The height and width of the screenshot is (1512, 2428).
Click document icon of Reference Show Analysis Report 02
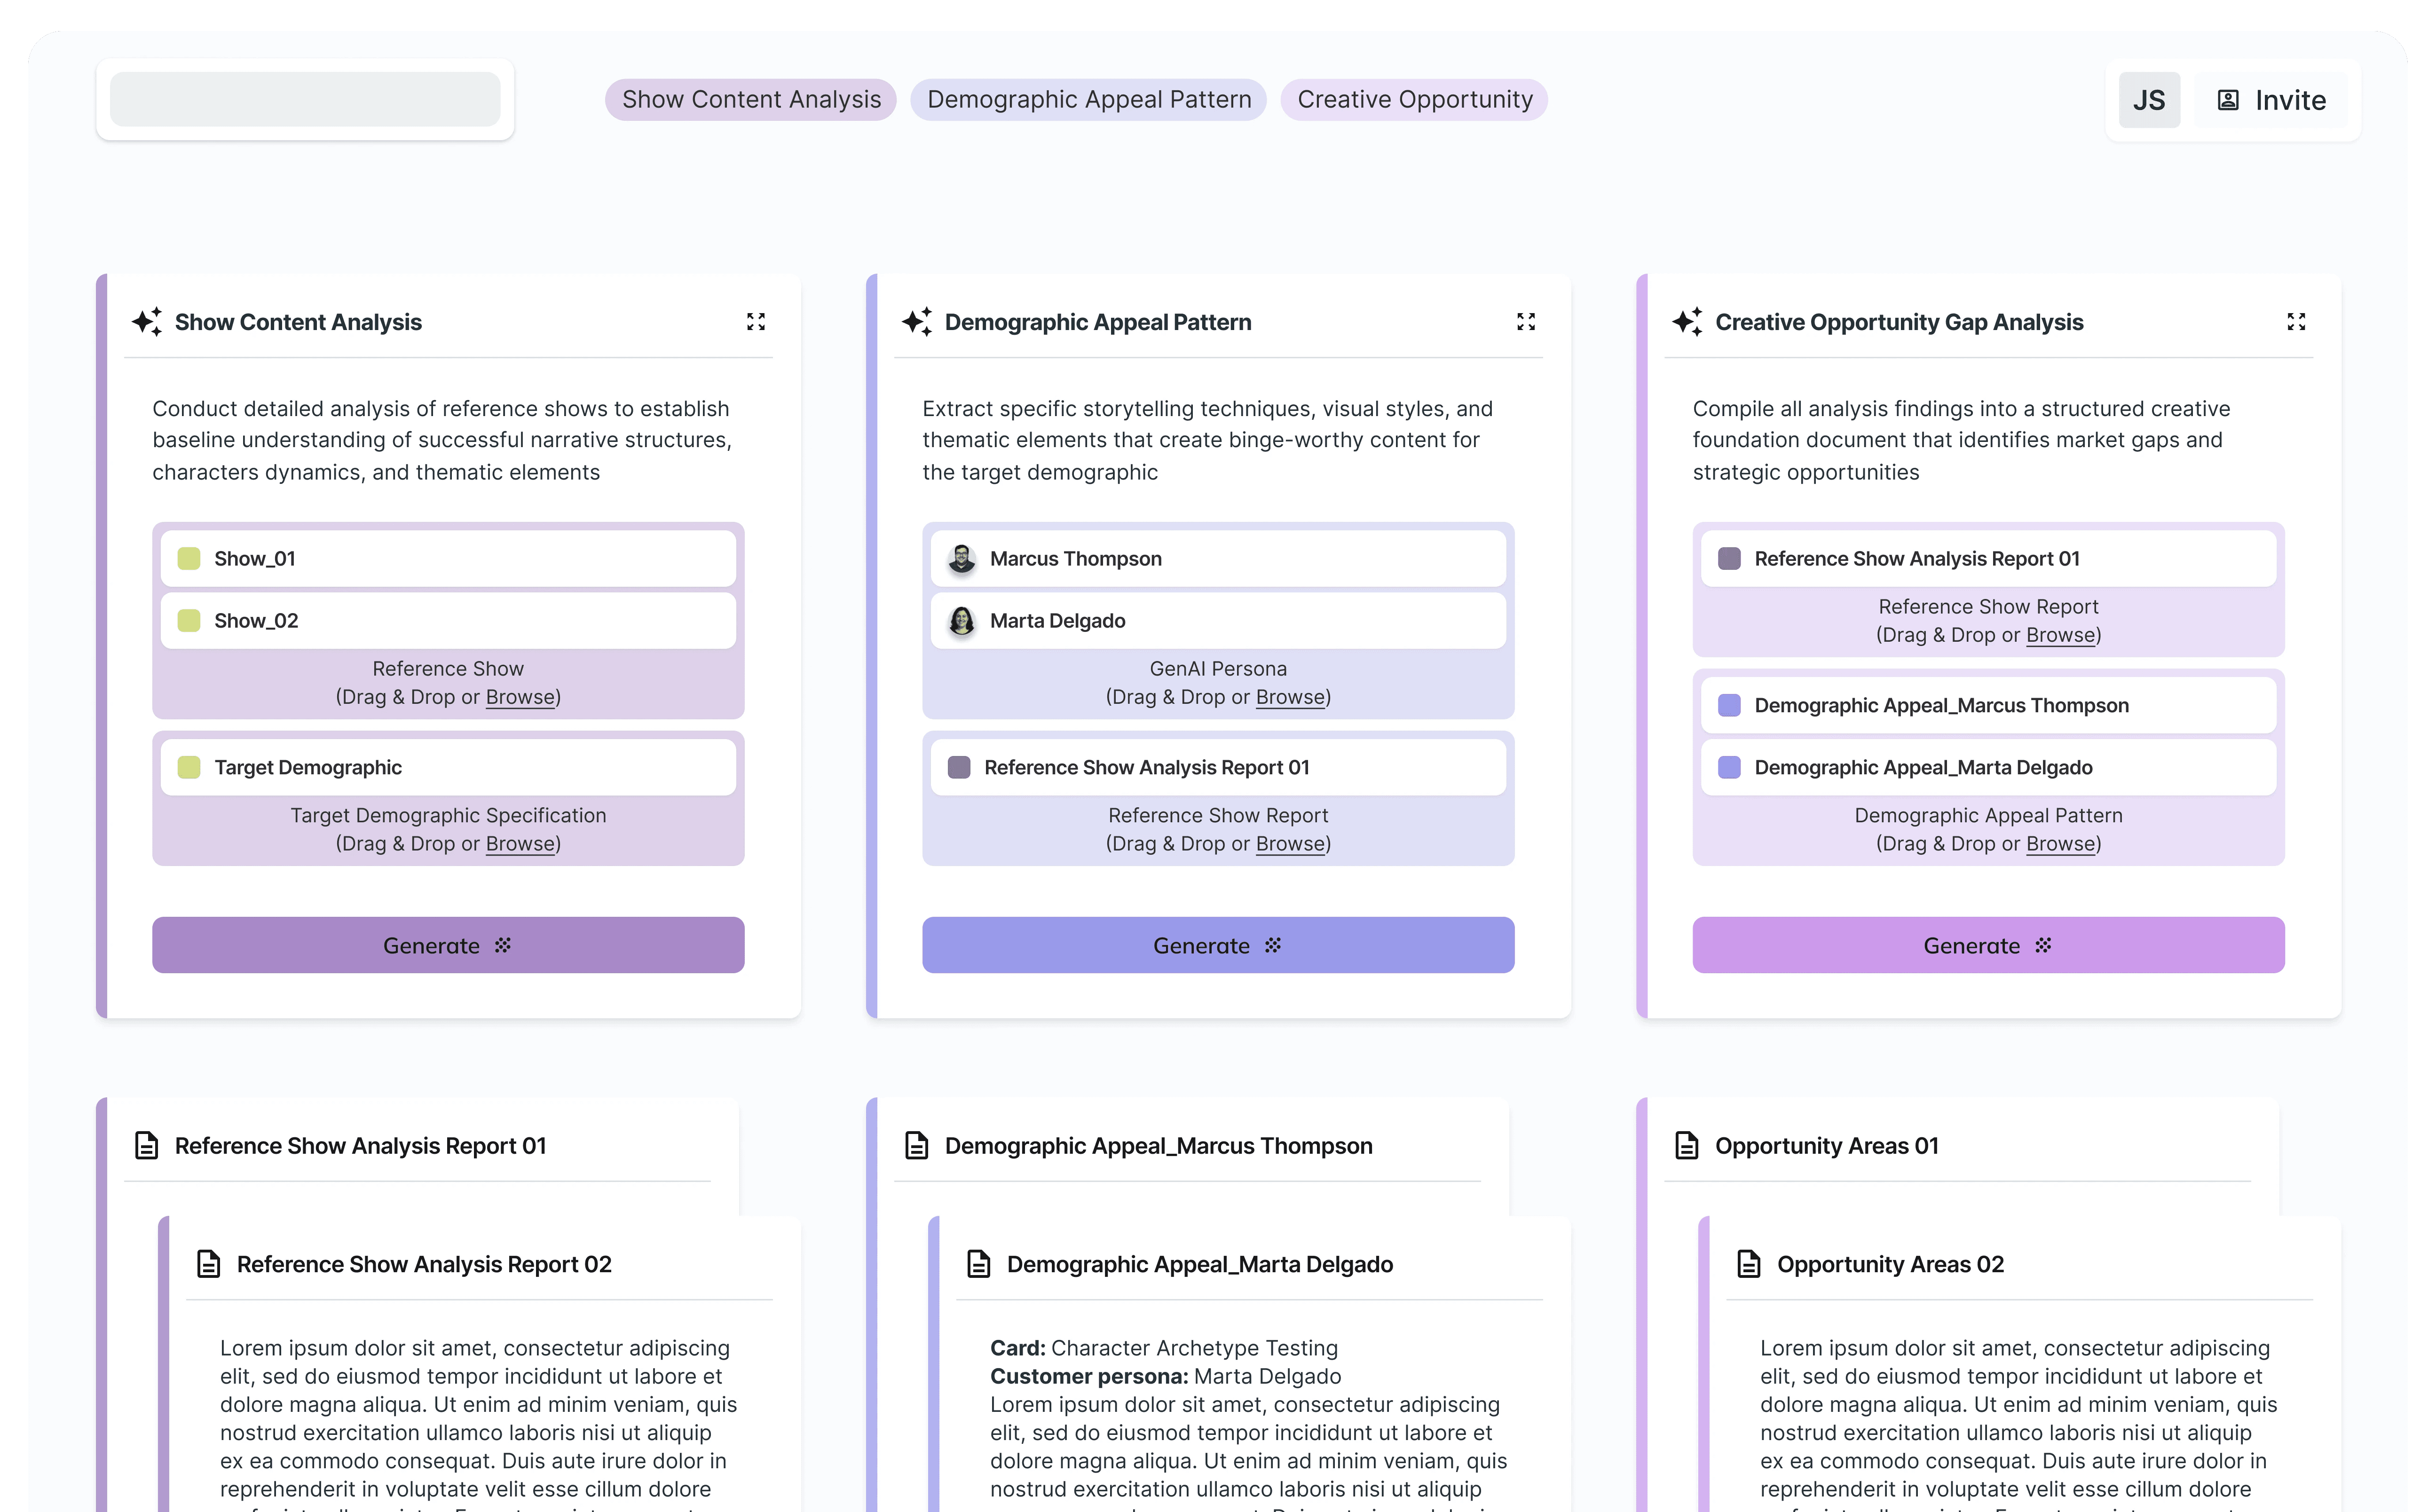[209, 1264]
